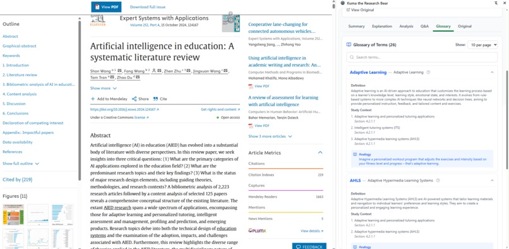509x249 pixels.
Task: Click the Add to Mendeley plus icon
Action: pyautogui.click(x=93, y=99)
